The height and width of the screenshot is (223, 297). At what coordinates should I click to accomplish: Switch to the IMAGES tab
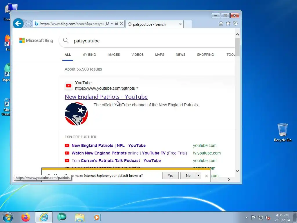114,55
